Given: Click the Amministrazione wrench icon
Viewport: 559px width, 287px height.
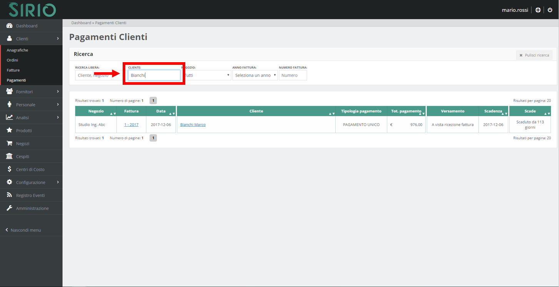Looking at the screenshot, I should (x=10, y=208).
